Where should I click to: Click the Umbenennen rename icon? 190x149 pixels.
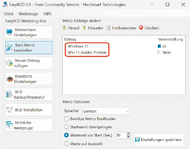pyautogui.click(x=108, y=28)
